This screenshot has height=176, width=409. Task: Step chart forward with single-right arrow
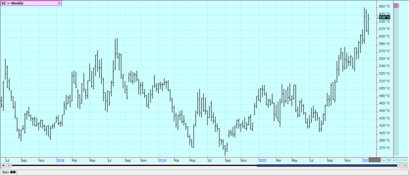400,166
